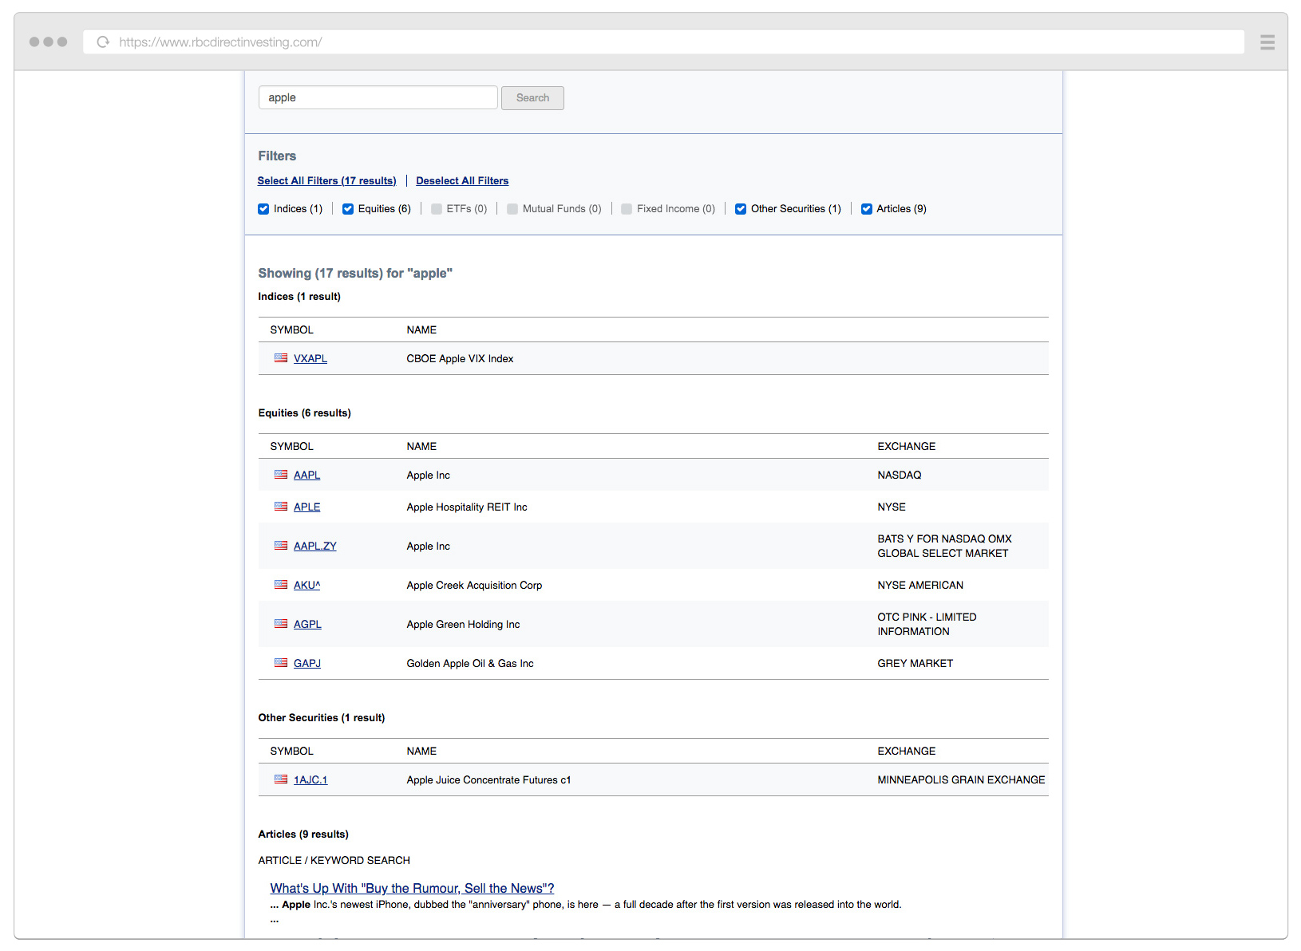The height and width of the screenshot is (951, 1301).
Task: Click the browser reload icon
Action: 103,42
